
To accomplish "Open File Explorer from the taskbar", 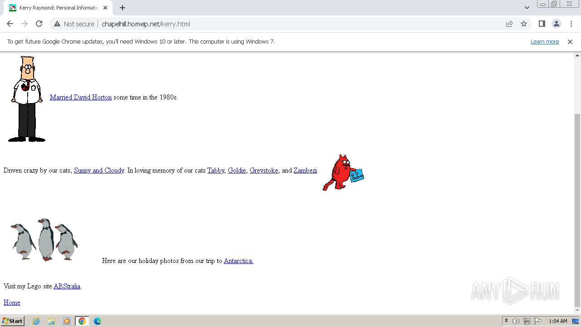I will 51,321.
